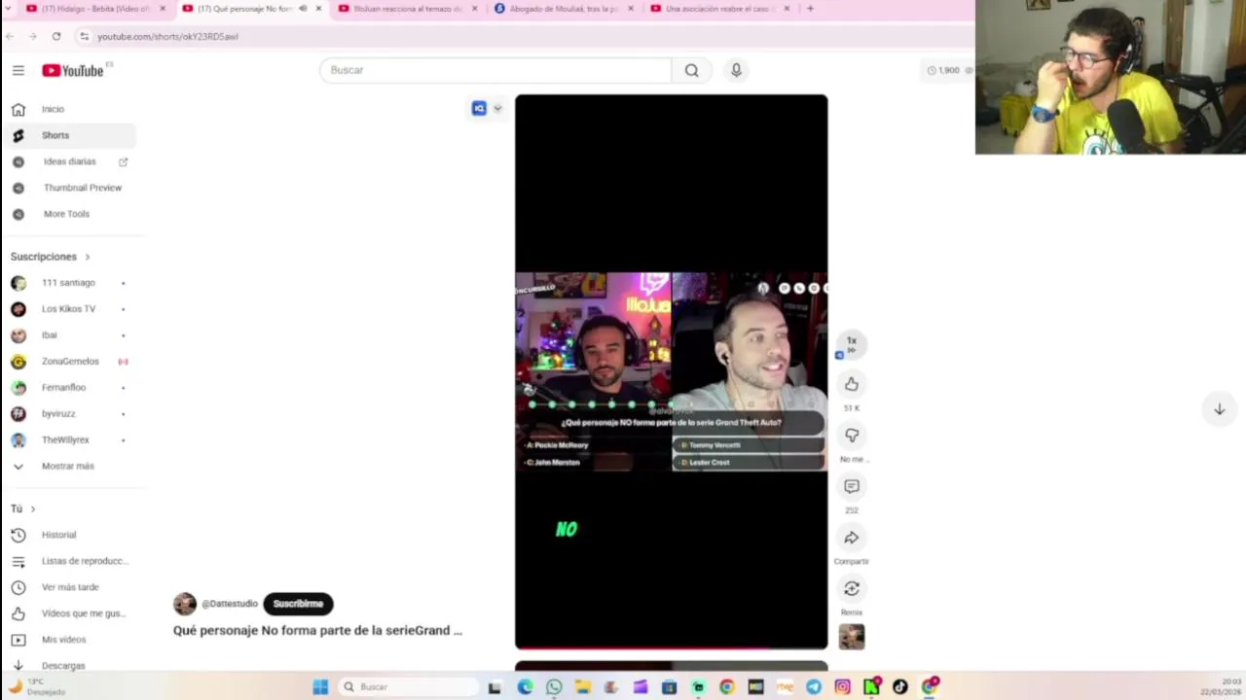Open ZonaGemelos subscription channel
This screenshot has width=1246, height=700.
[68, 362]
